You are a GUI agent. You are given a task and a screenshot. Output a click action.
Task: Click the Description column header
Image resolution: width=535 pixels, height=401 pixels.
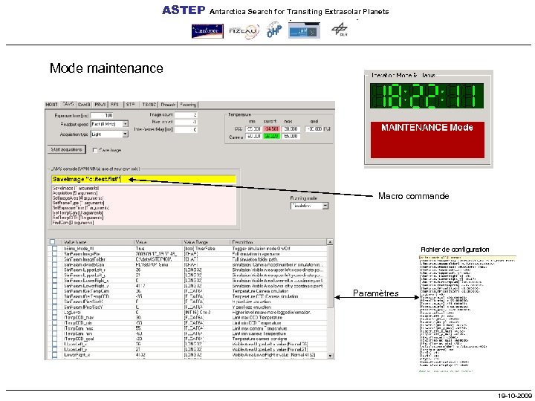click(279, 242)
